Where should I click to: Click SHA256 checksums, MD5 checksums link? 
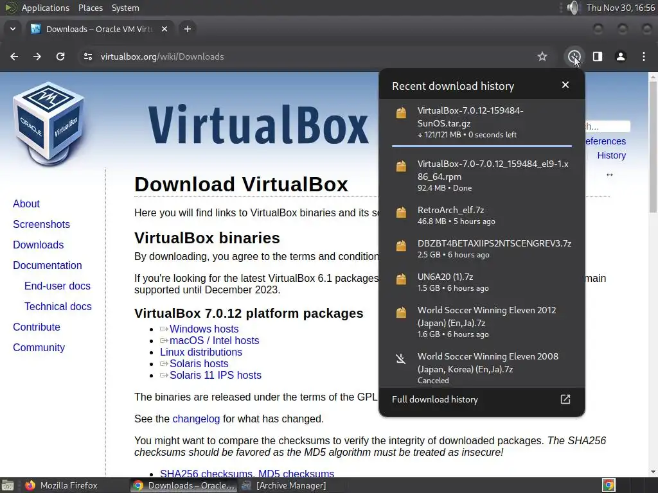247,473
